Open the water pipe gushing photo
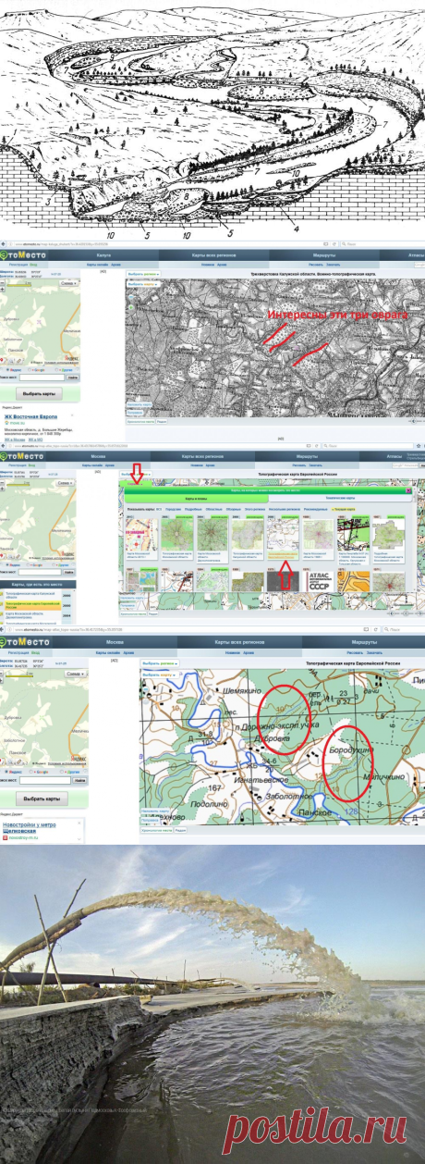 point(212,1004)
